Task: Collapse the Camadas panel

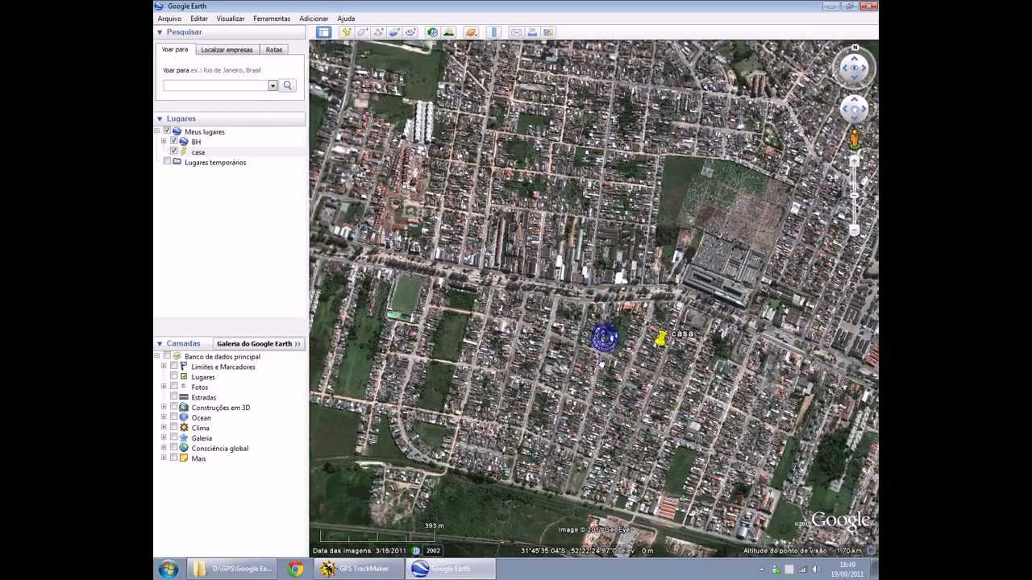Action: [160, 343]
